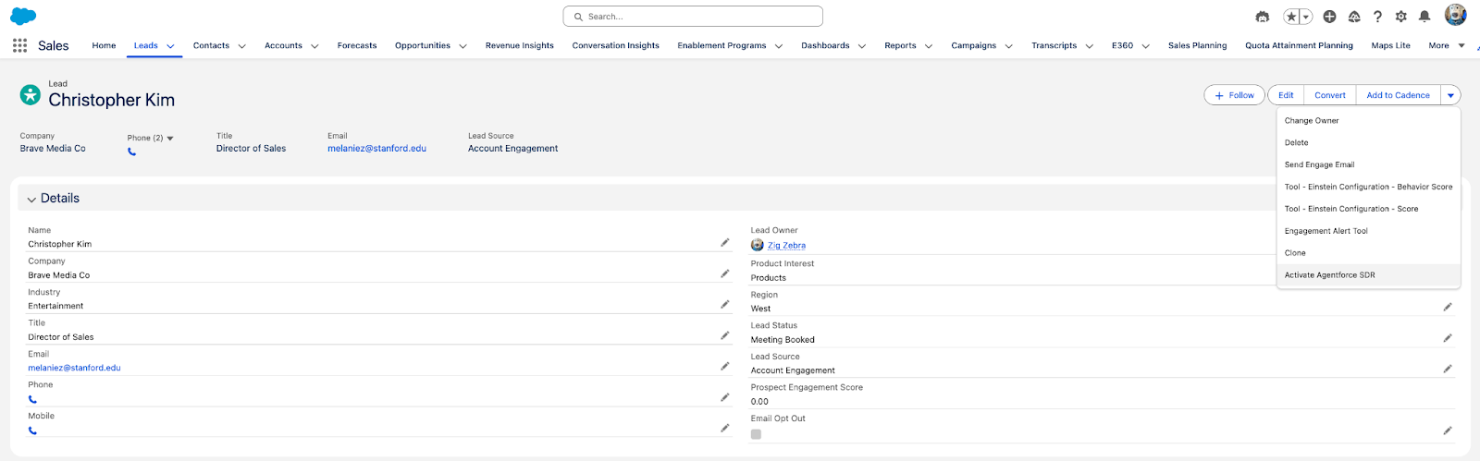Open the Leads tab dropdown chevron
1480x461 pixels.
170,46
